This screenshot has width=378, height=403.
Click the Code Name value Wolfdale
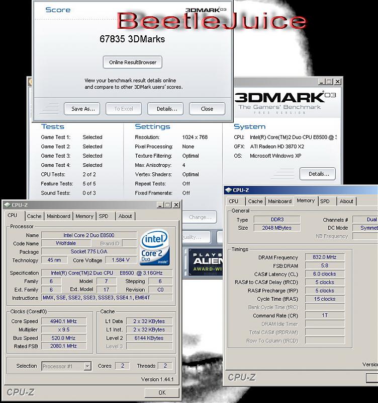click(x=66, y=243)
